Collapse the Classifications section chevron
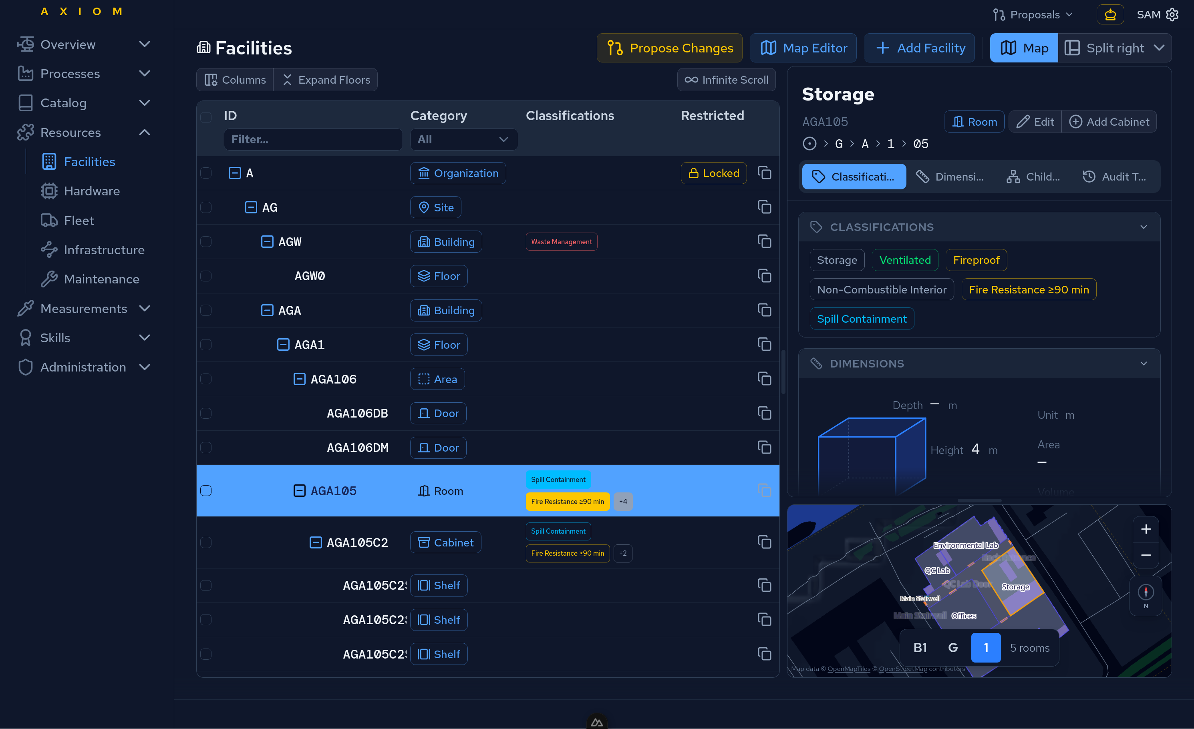The width and height of the screenshot is (1194, 729). [x=1144, y=227]
